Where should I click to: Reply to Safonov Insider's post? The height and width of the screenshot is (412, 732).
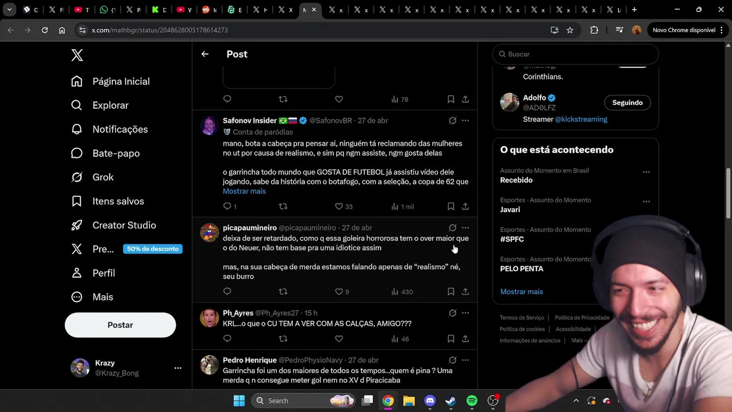pyautogui.click(x=227, y=207)
